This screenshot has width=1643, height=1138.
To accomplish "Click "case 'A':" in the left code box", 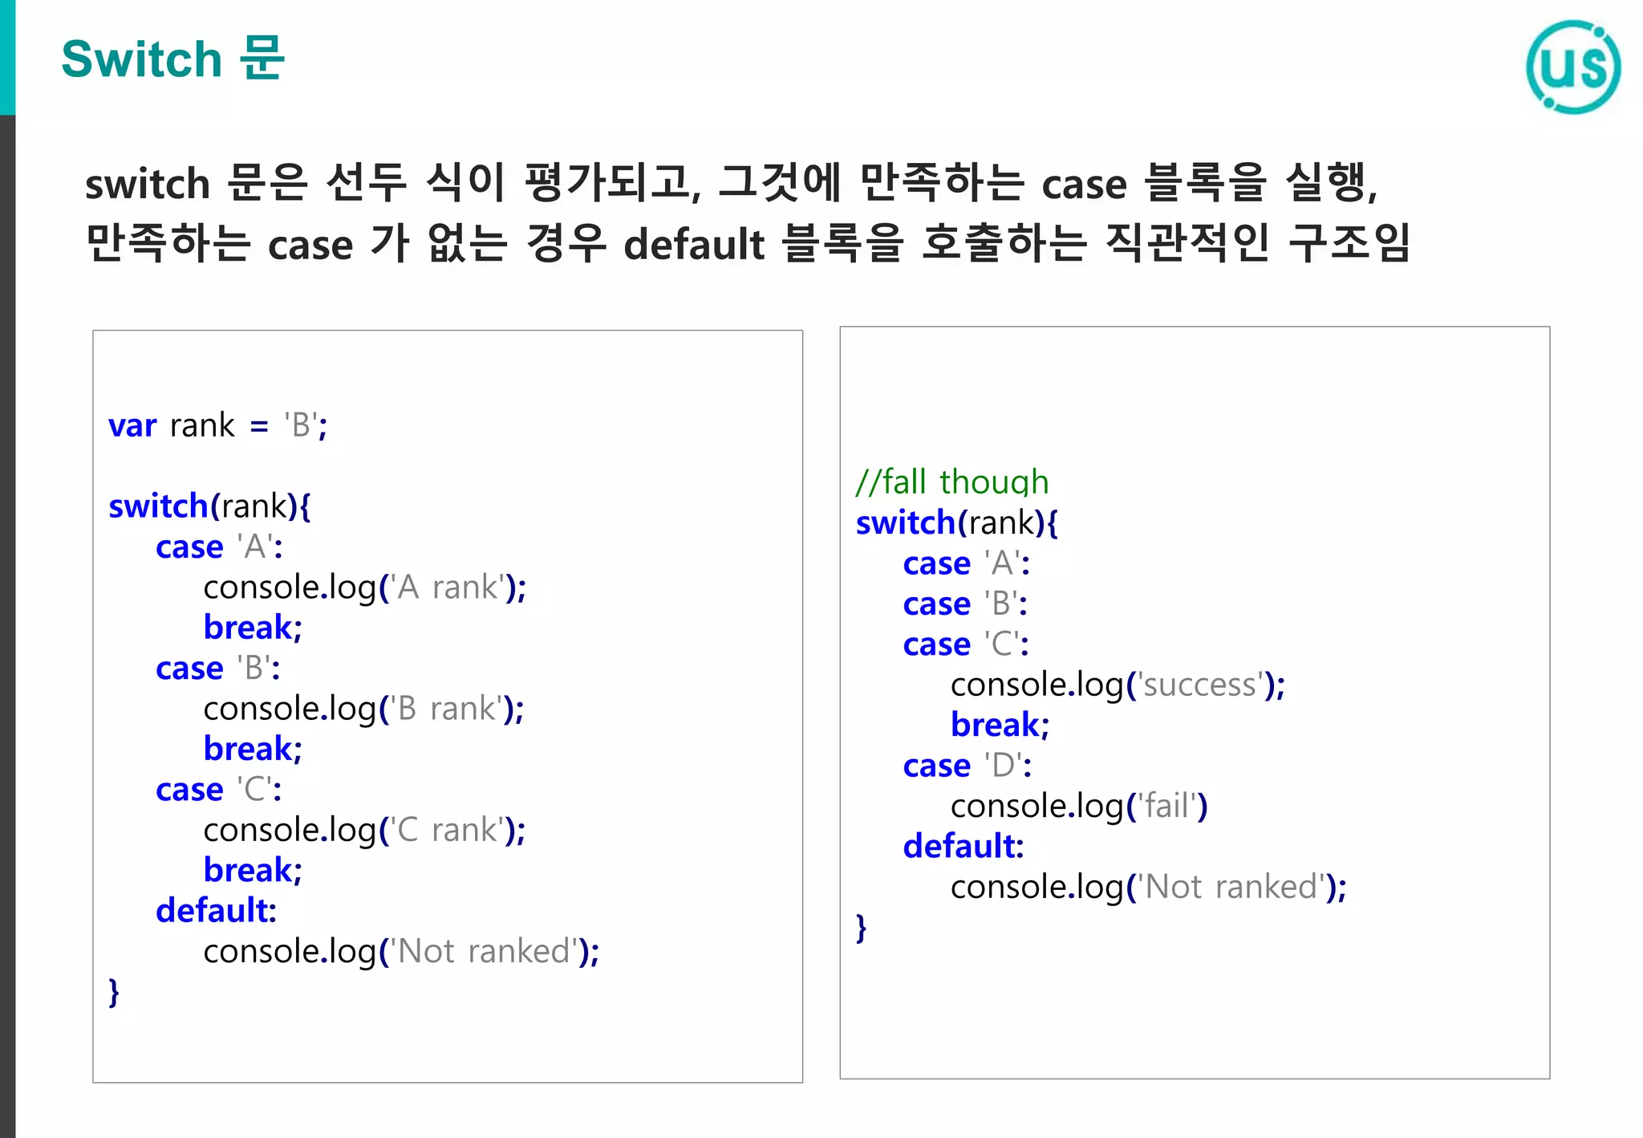I will tap(219, 547).
